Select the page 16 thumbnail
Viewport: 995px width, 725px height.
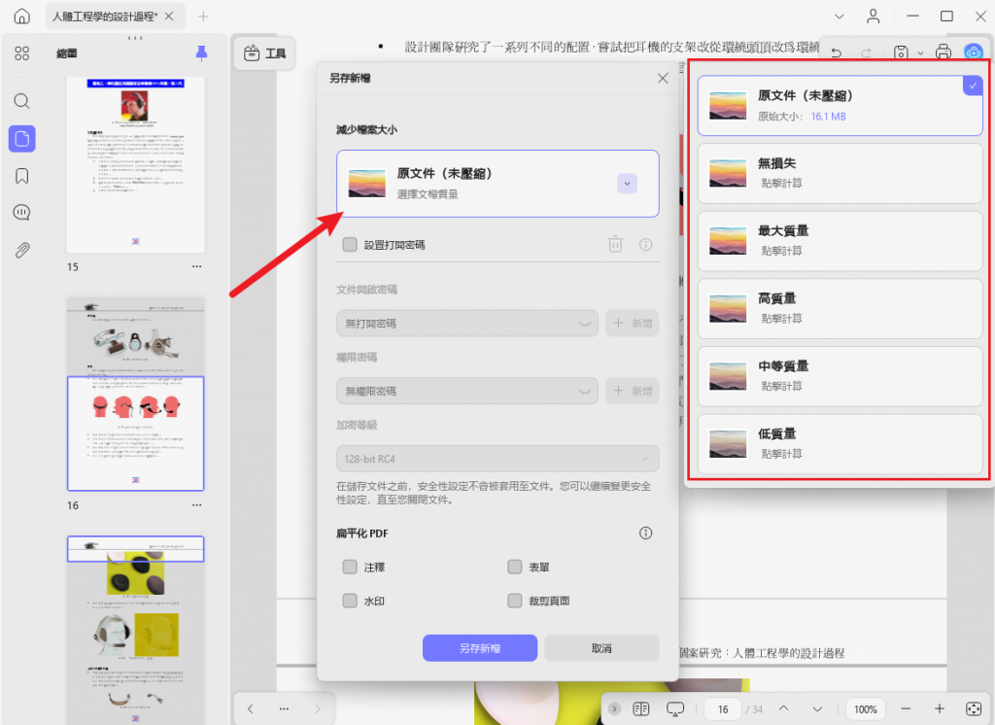[x=135, y=433]
